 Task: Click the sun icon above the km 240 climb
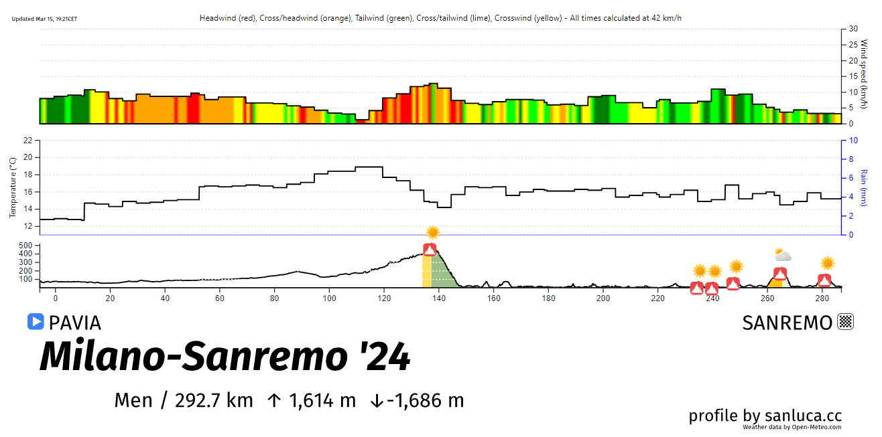715,271
